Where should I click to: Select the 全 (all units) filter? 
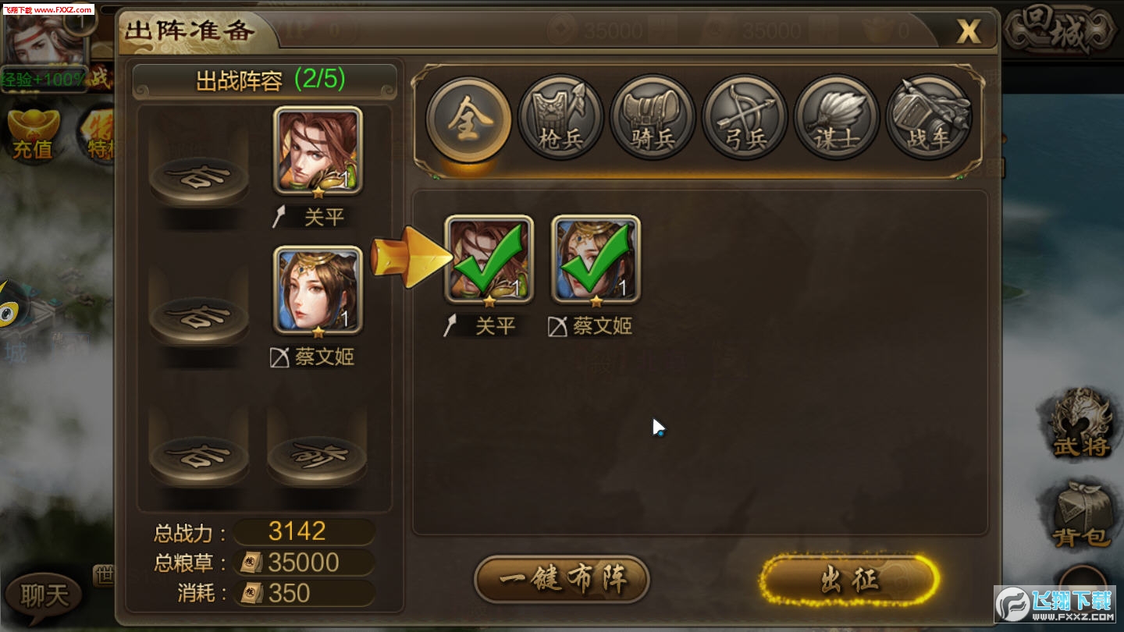tap(469, 119)
